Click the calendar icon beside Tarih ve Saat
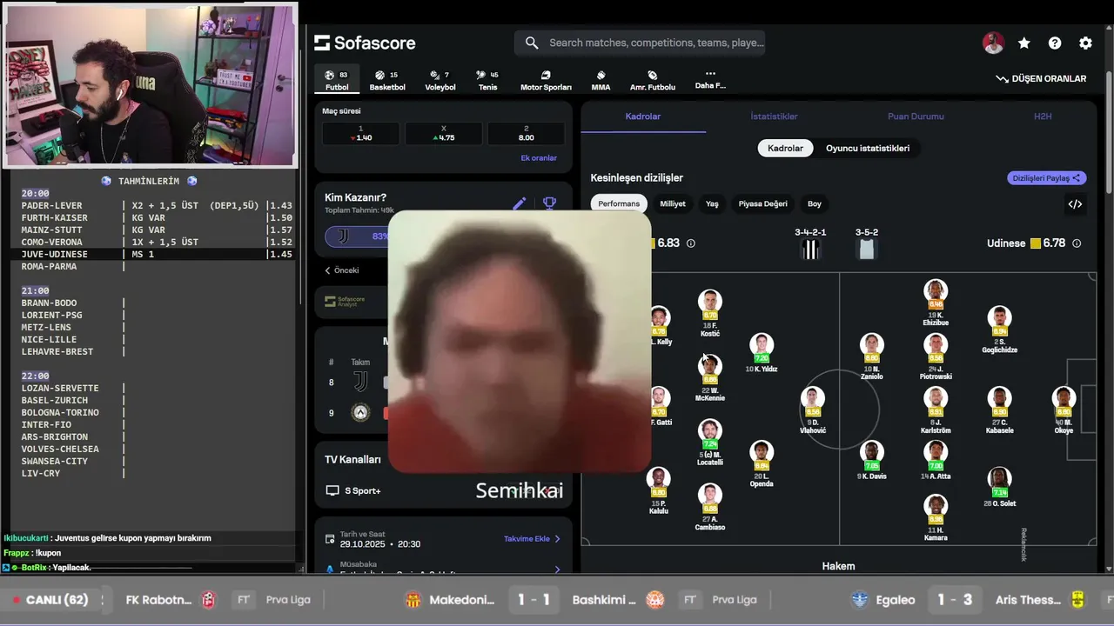Image resolution: width=1114 pixels, height=626 pixels. tap(330, 539)
